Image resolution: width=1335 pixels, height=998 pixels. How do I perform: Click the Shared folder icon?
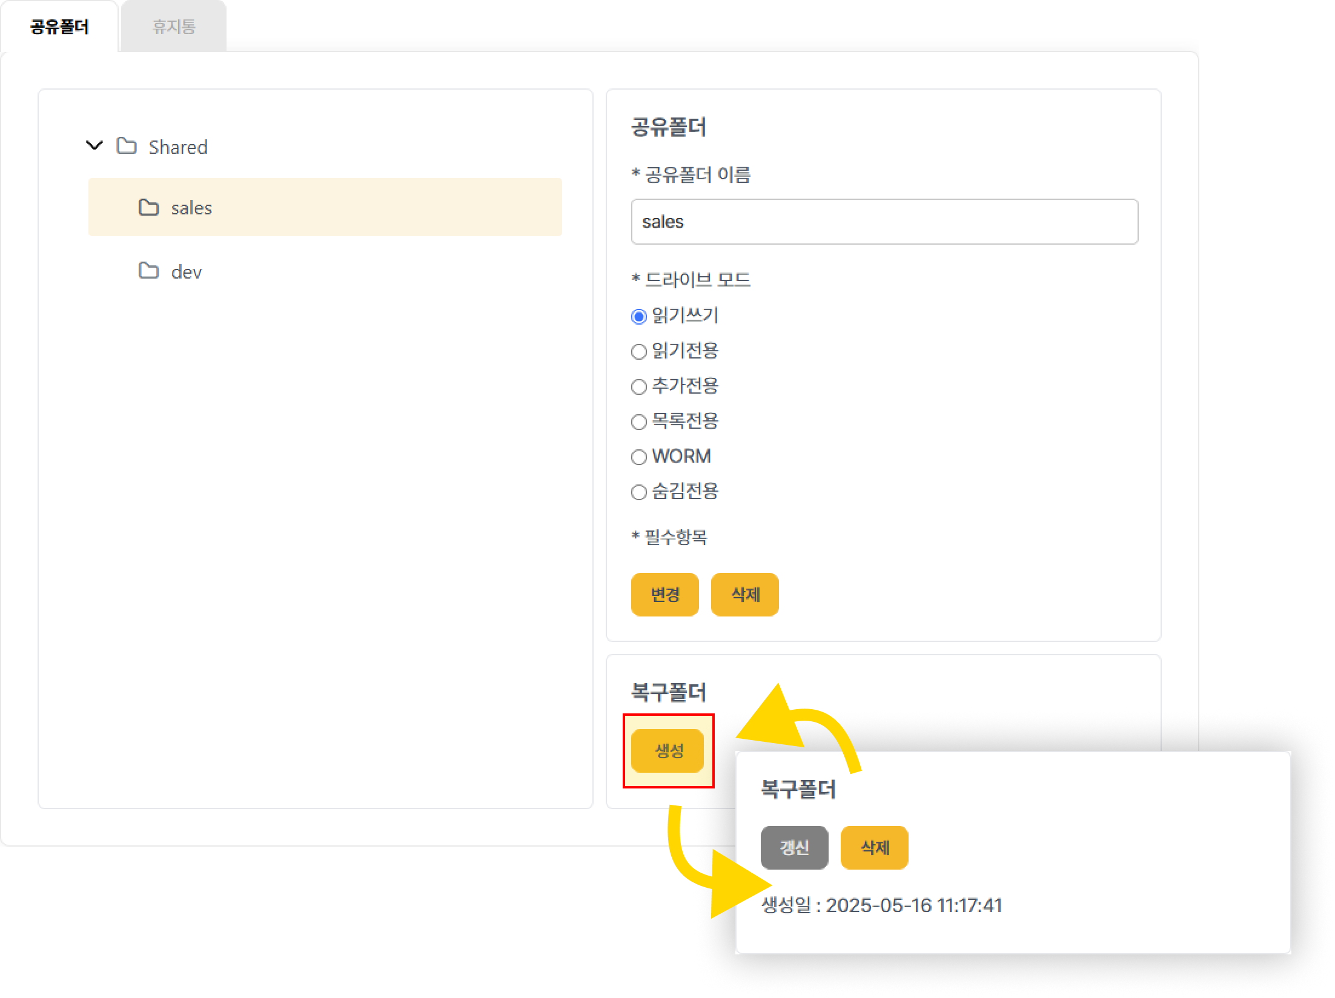pyautogui.click(x=127, y=146)
